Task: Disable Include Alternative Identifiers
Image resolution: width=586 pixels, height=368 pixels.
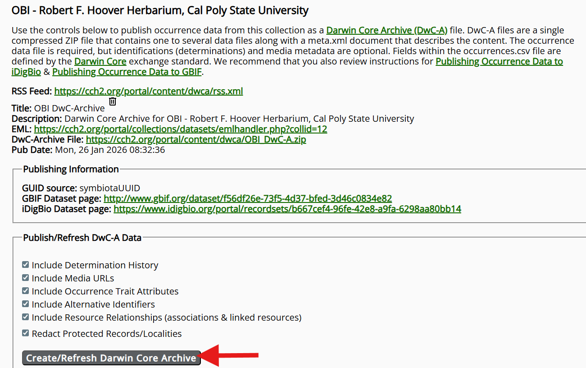Action: (x=25, y=304)
